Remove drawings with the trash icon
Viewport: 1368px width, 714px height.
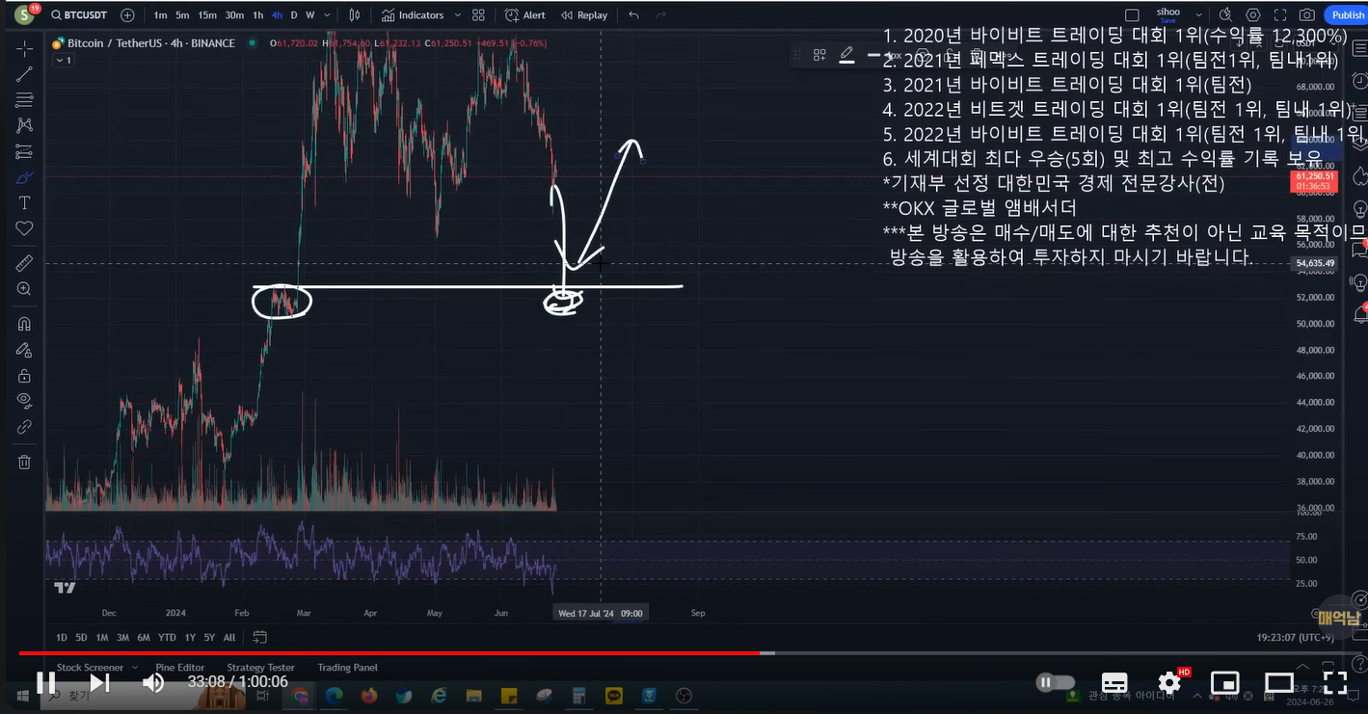[x=24, y=463]
